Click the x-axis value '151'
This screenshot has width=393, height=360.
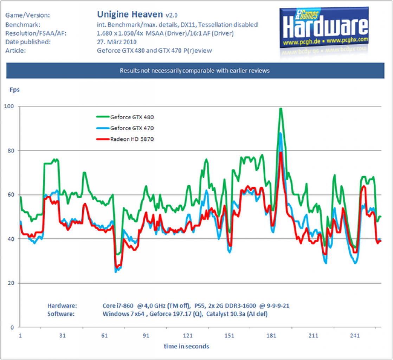[x=229, y=335]
